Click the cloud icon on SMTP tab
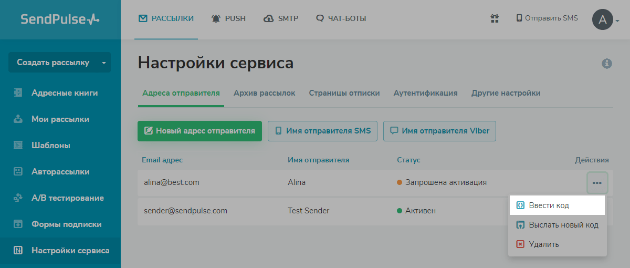 (x=269, y=19)
